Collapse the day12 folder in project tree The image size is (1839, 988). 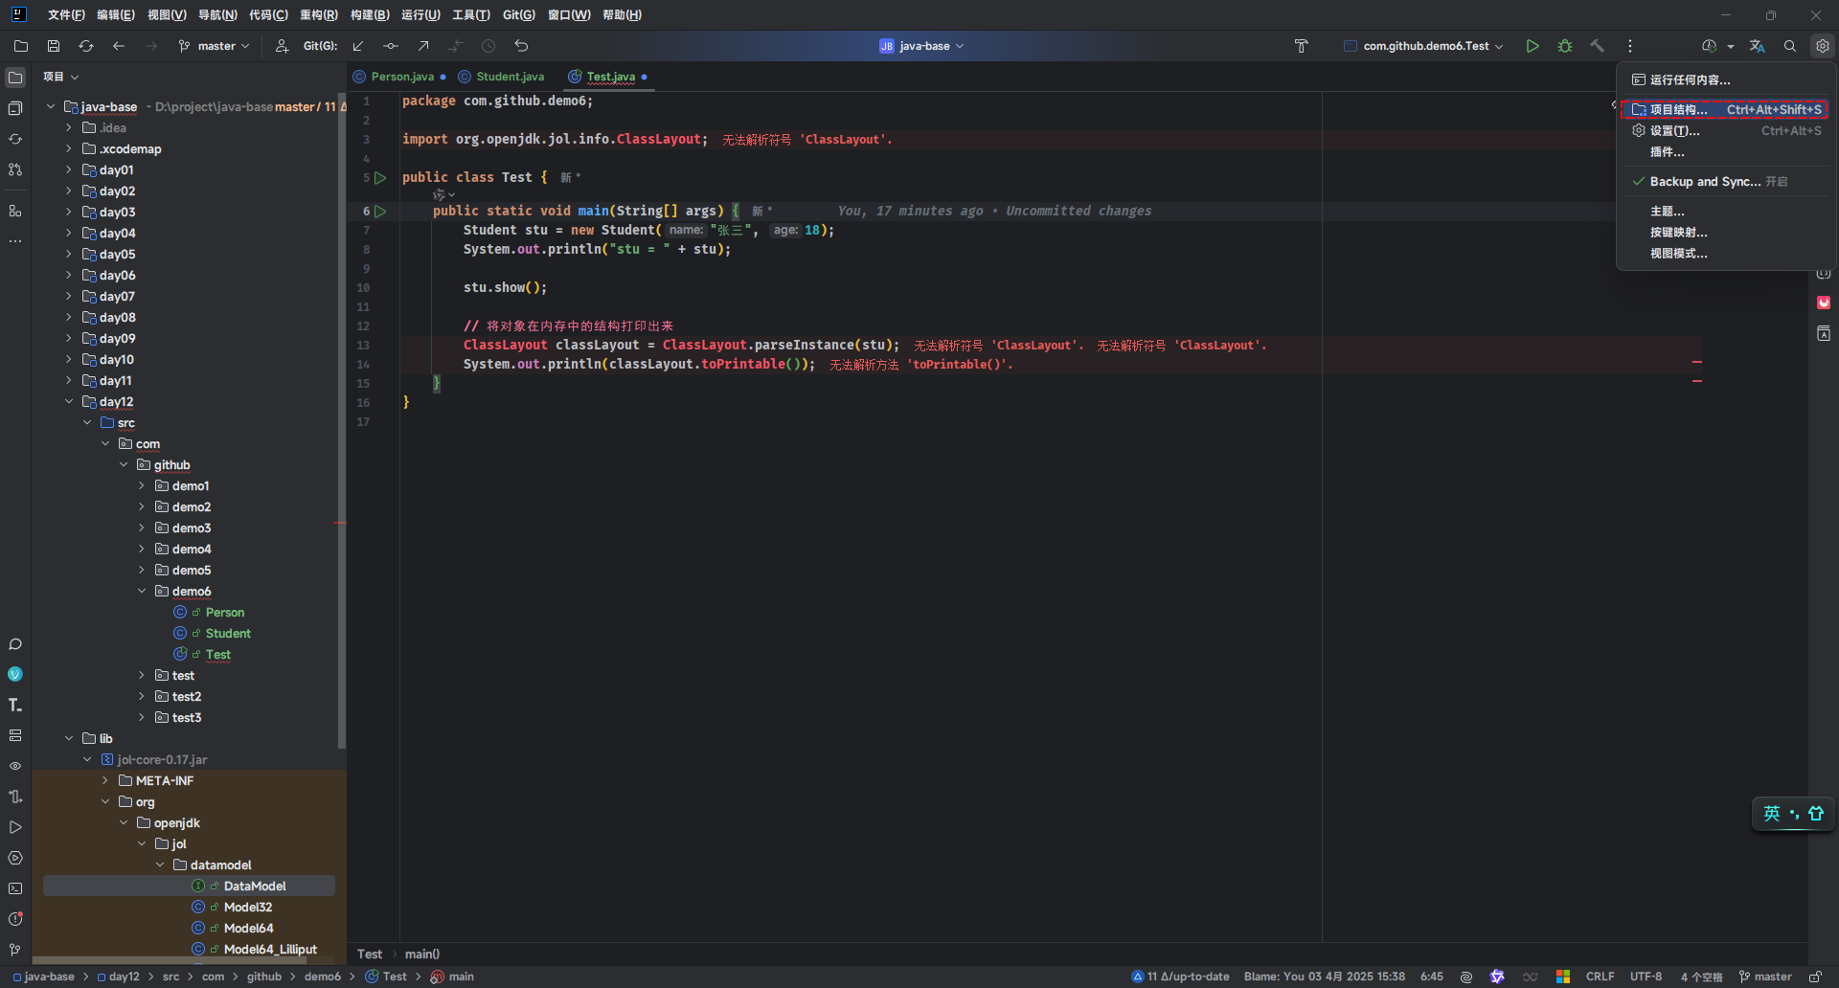tap(69, 402)
